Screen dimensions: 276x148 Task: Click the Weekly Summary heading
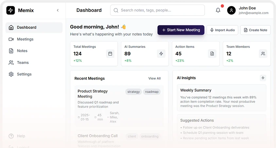click(196, 90)
